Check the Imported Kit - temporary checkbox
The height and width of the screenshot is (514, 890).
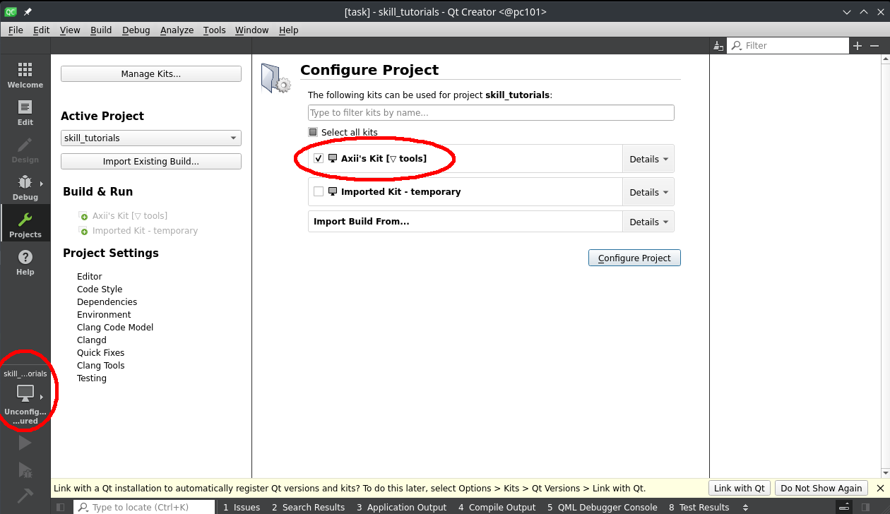point(319,191)
